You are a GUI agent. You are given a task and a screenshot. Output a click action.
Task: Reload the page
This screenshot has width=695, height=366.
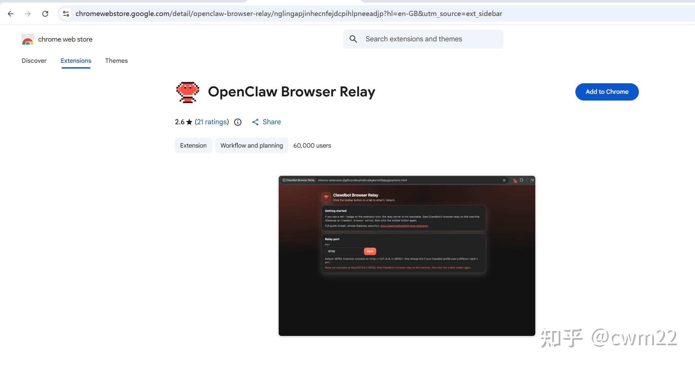click(x=45, y=14)
